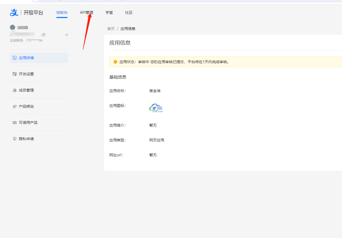
Task: Go to the 社区 top menu
Action: [129, 12]
